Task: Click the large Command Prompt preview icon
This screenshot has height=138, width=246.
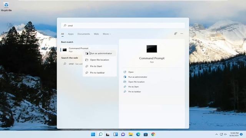Action: pyautogui.click(x=152, y=49)
